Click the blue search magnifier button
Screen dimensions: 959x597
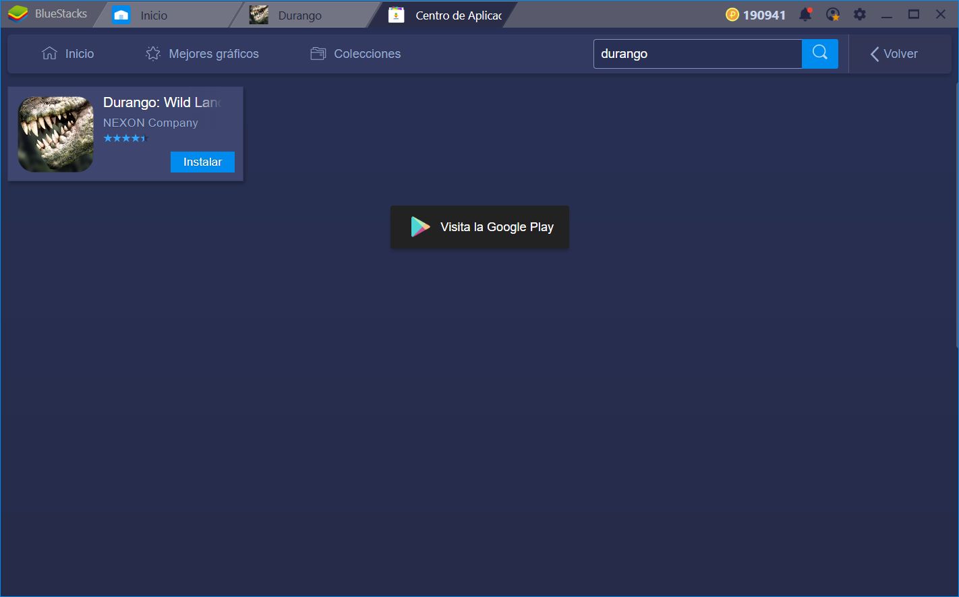click(820, 54)
